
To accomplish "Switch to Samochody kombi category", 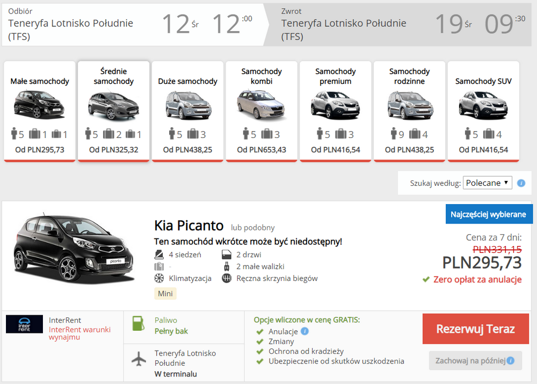I will click(262, 111).
